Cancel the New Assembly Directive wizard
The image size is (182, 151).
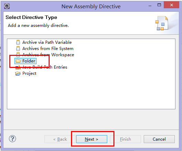click(x=159, y=139)
